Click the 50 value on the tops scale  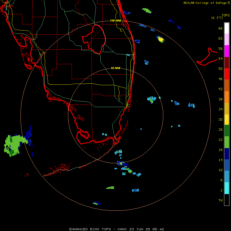click(220, 69)
